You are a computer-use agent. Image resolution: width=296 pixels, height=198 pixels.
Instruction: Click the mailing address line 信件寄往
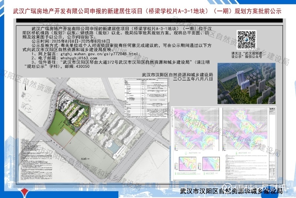click(x=121, y=62)
